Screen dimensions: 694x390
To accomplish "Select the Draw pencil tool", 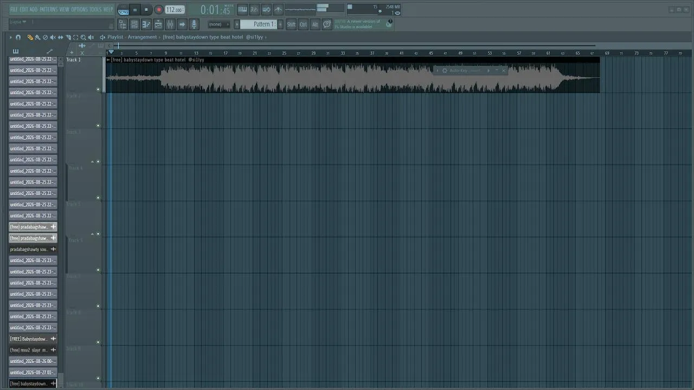I will coord(30,37).
